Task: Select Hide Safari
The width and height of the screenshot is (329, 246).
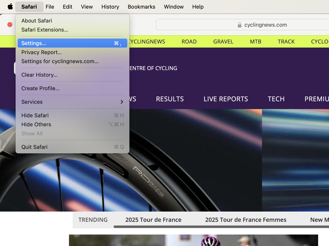Action: point(72,115)
